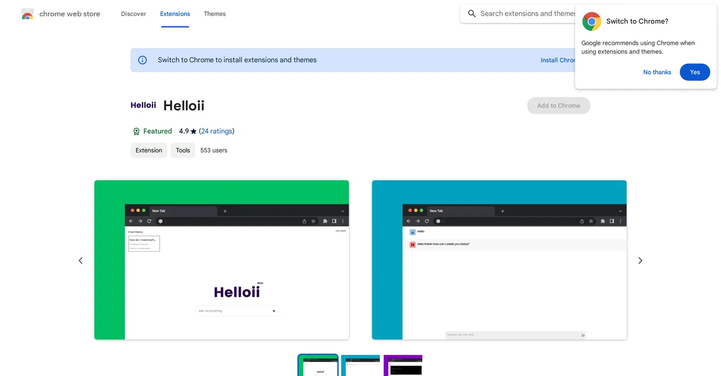Click the info icon in the blue banner
Image resolution: width=721 pixels, height=376 pixels.
142,60
